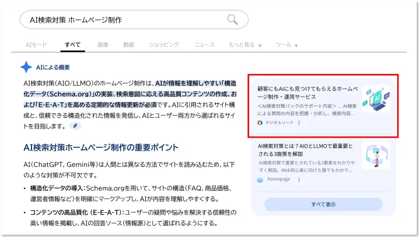This screenshot has width=420, height=238.
Task: Open the person illustration thumbnail in second card
Action: pyautogui.click(x=375, y=156)
